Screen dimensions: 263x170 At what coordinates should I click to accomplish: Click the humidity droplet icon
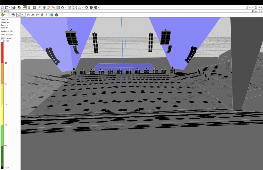click(256, 7)
